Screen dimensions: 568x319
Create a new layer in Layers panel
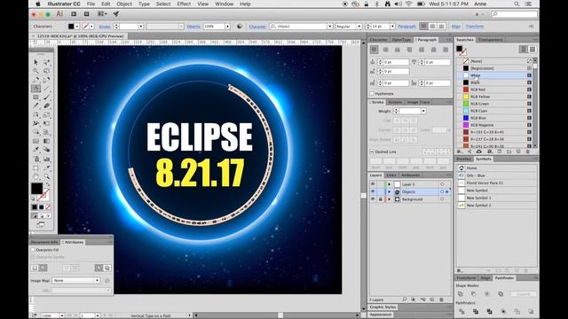point(432,300)
